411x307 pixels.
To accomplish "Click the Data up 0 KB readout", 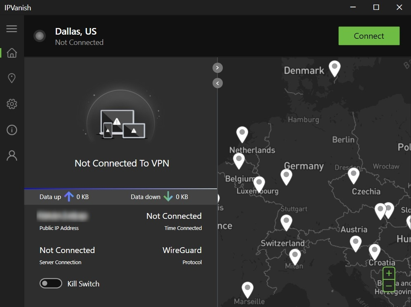I will [x=64, y=197].
